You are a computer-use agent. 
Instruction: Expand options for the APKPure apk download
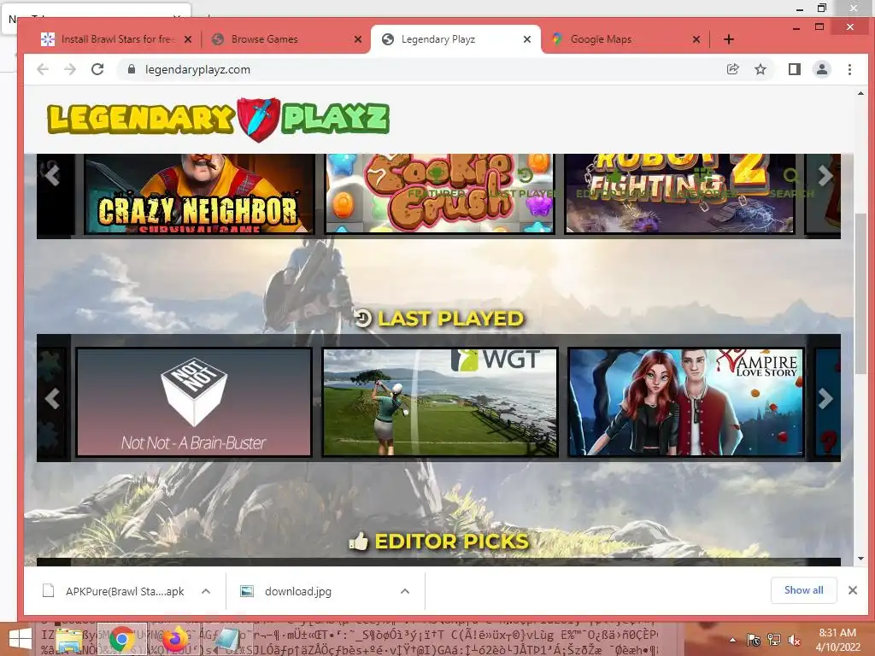coord(206,591)
